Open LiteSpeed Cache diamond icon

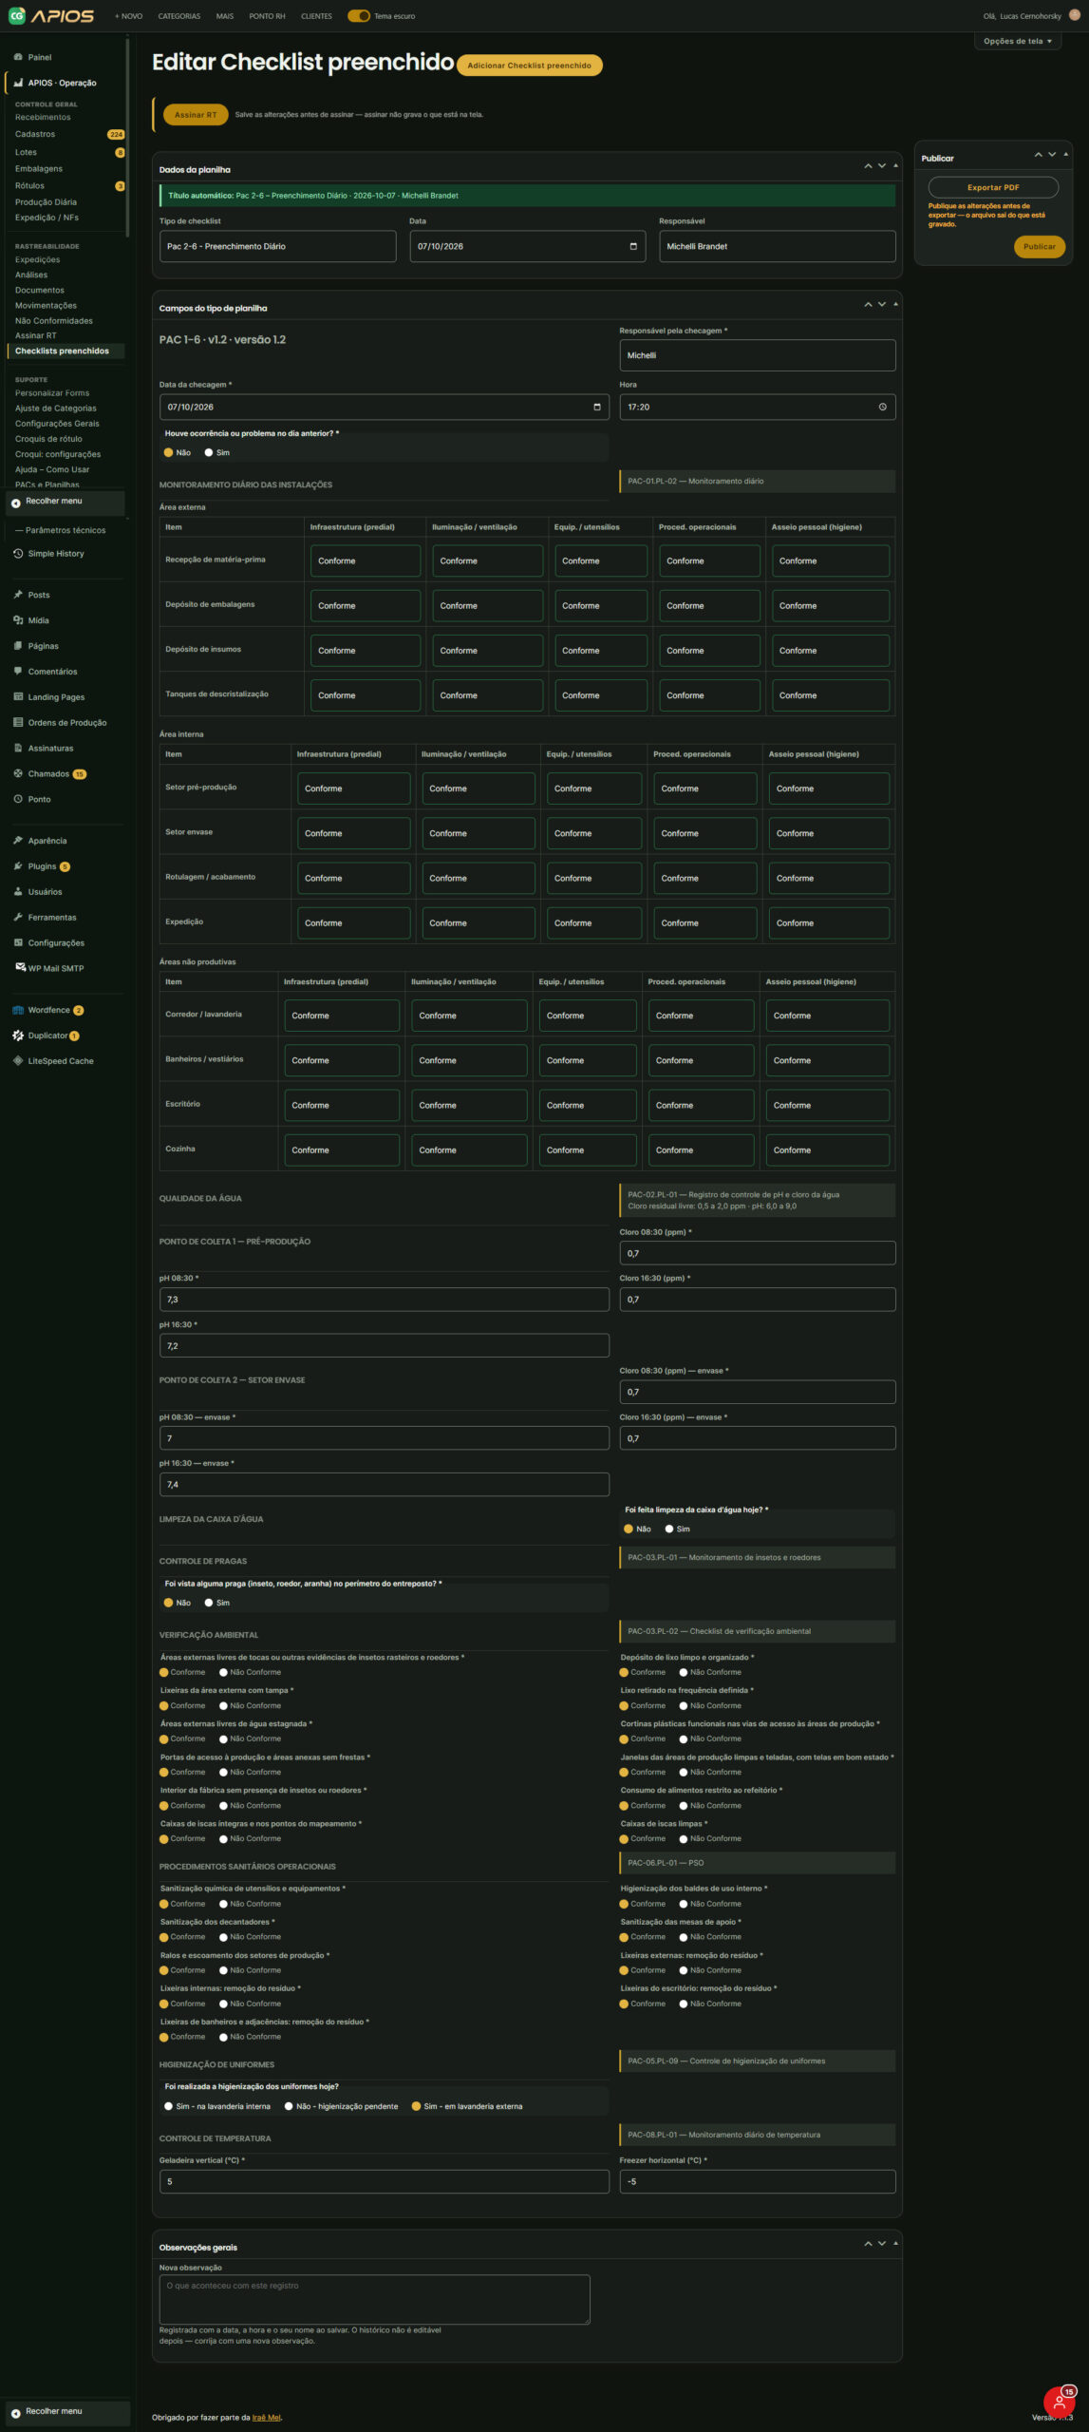point(18,1061)
